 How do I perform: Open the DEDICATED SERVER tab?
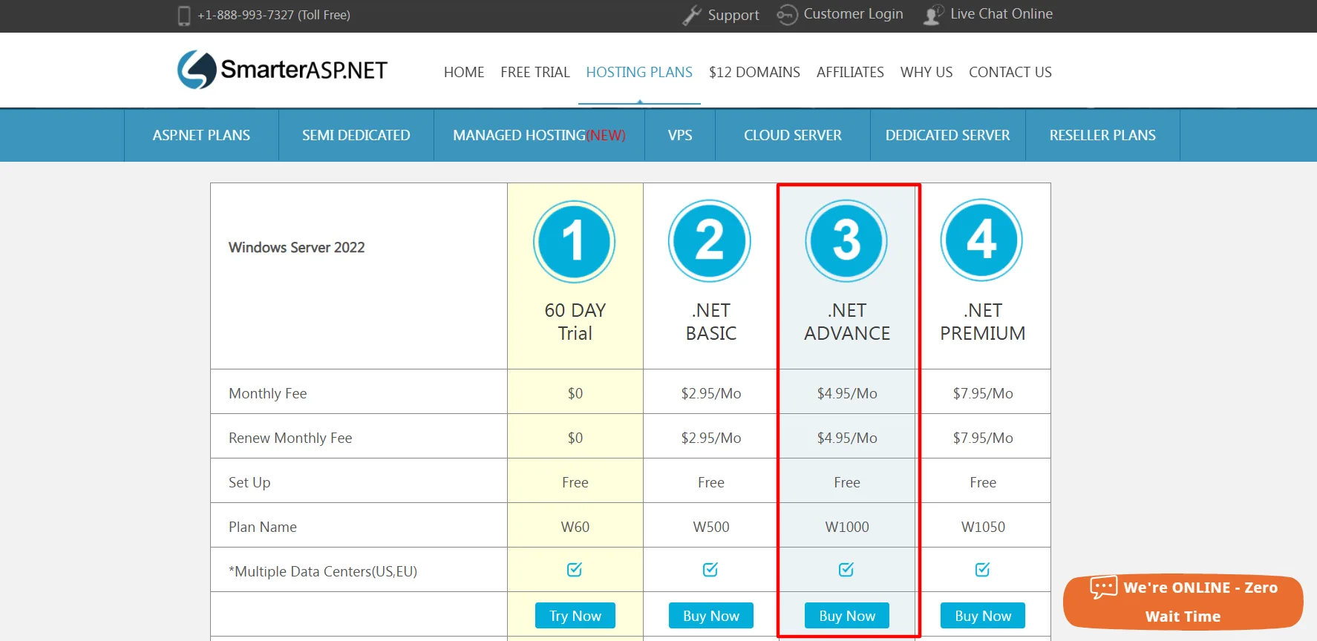click(948, 135)
